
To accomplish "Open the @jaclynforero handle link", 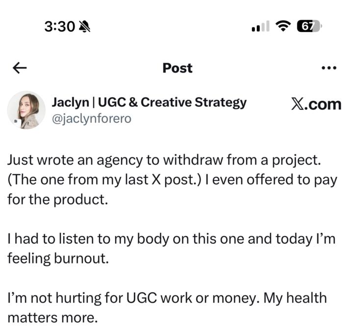I will pyautogui.click(x=91, y=118).
